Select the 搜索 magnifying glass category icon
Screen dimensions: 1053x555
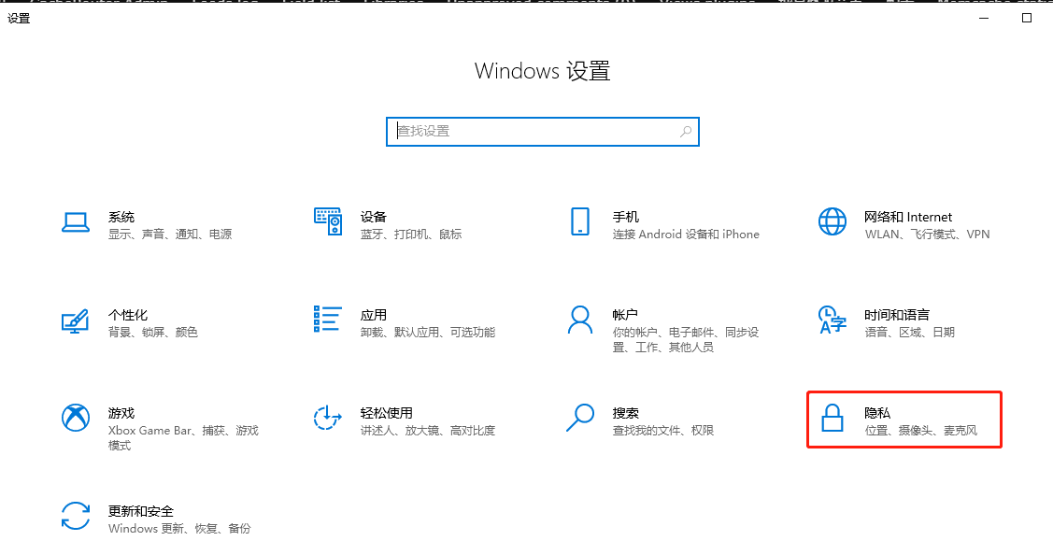click(580, 418)
